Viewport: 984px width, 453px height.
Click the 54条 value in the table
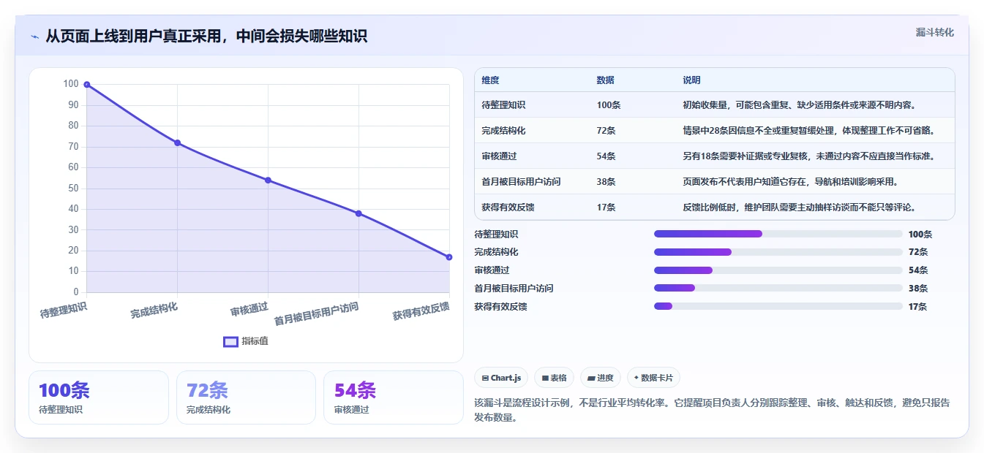[x=606, y=156]
